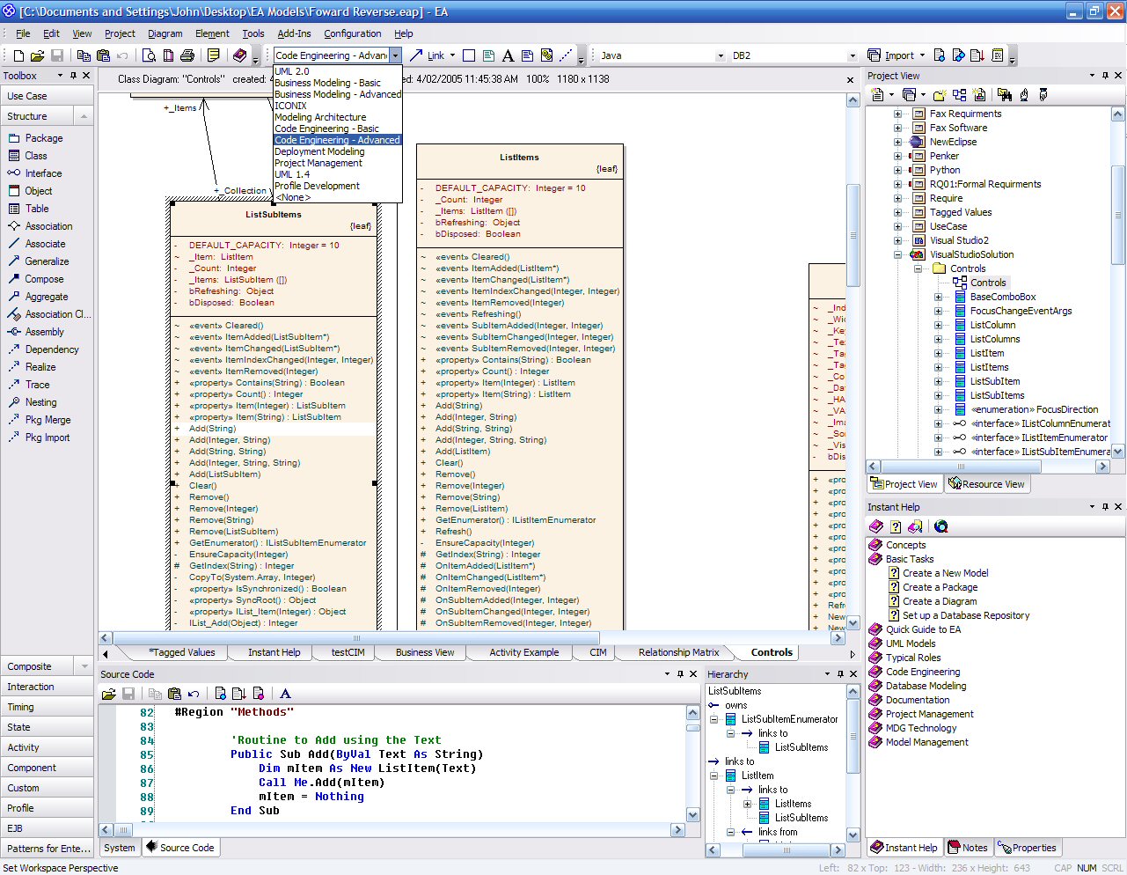Toggle the pin on the Project View panel

[x=1105, y=76]
